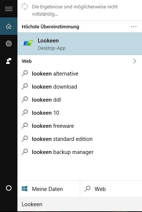The width and height of the screenshot is (142, 212).
Task: Switch to Meine Daten filter
Action: (49, 189)
